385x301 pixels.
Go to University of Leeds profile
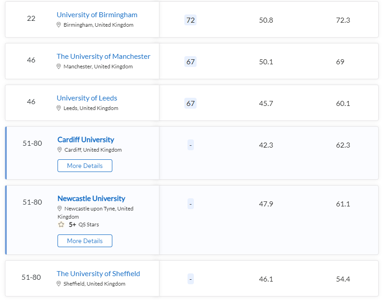(87, 98)
